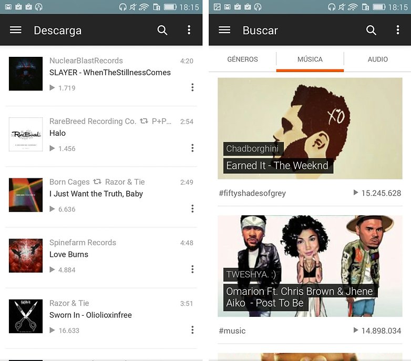This screenshot has width=411, height=361.
Task: Open Omarion Post To Be card image
Action: point(310,266)
